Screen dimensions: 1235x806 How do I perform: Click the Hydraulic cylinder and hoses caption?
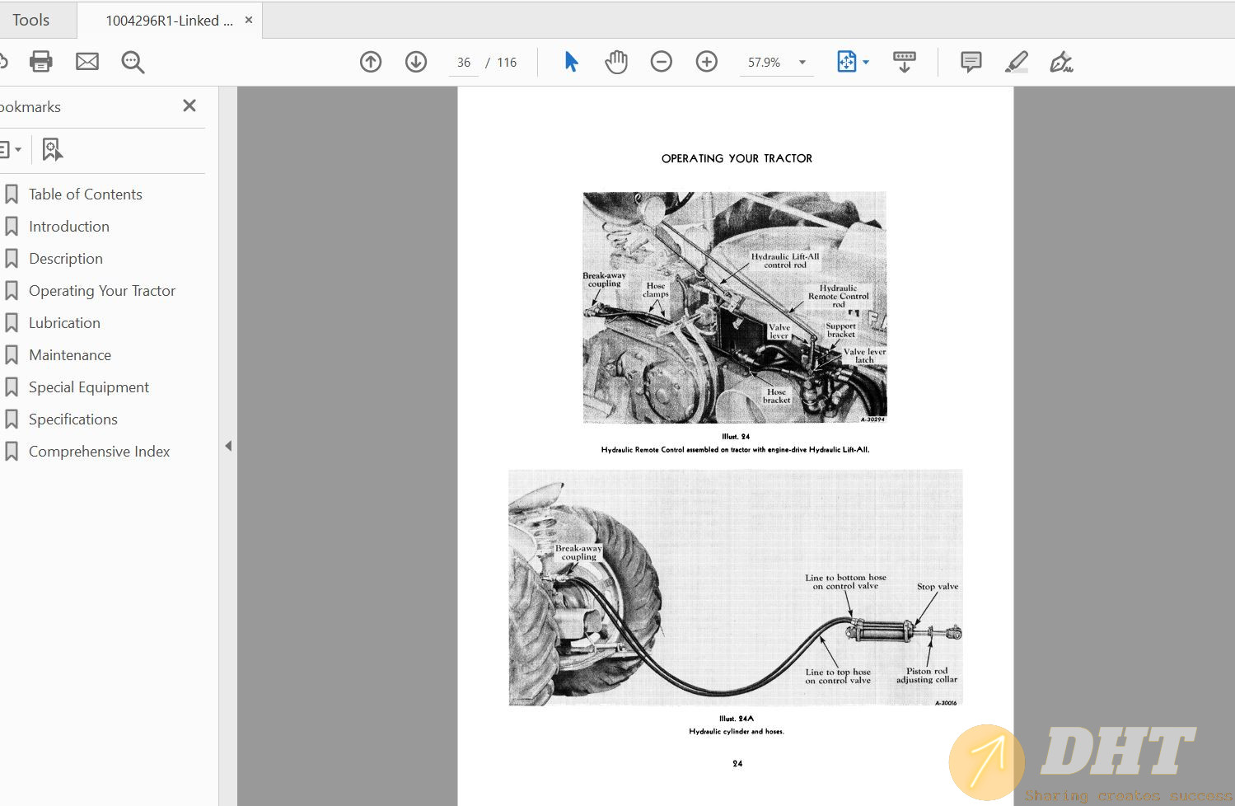point(737,731)
